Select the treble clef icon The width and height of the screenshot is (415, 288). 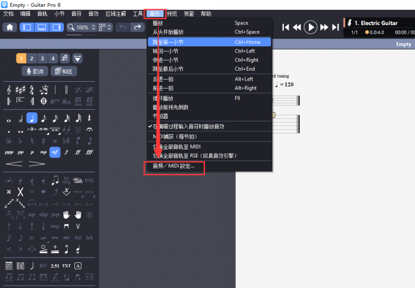(9, 90)
